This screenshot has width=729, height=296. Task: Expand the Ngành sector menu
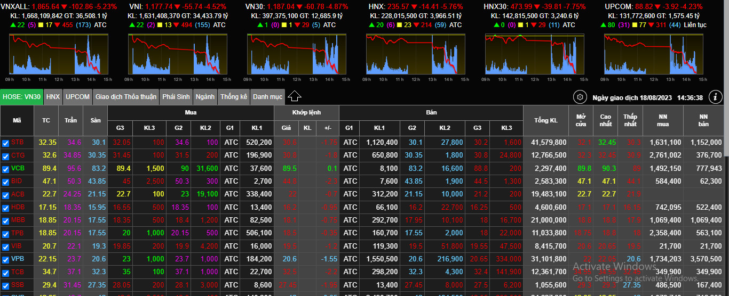click(205, 97)
